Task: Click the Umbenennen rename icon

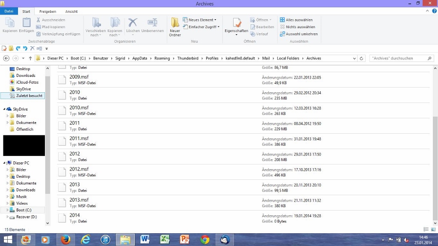Action: [152, 25]
